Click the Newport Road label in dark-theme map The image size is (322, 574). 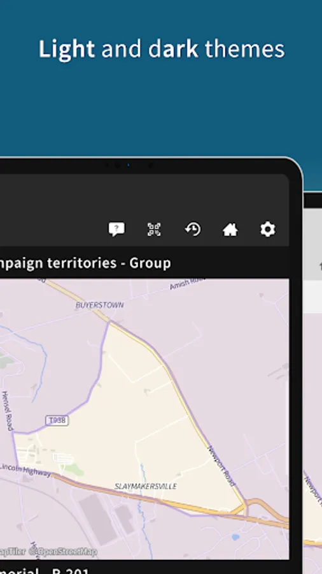pos(221,466)
